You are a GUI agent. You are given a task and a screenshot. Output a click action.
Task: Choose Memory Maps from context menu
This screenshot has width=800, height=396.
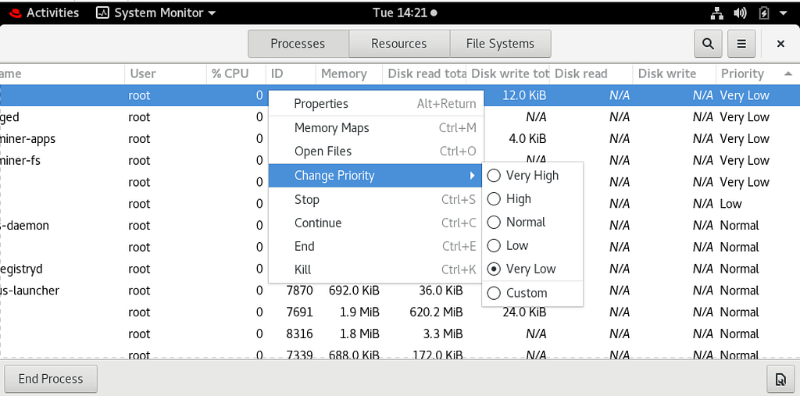(x=376, y=128)
